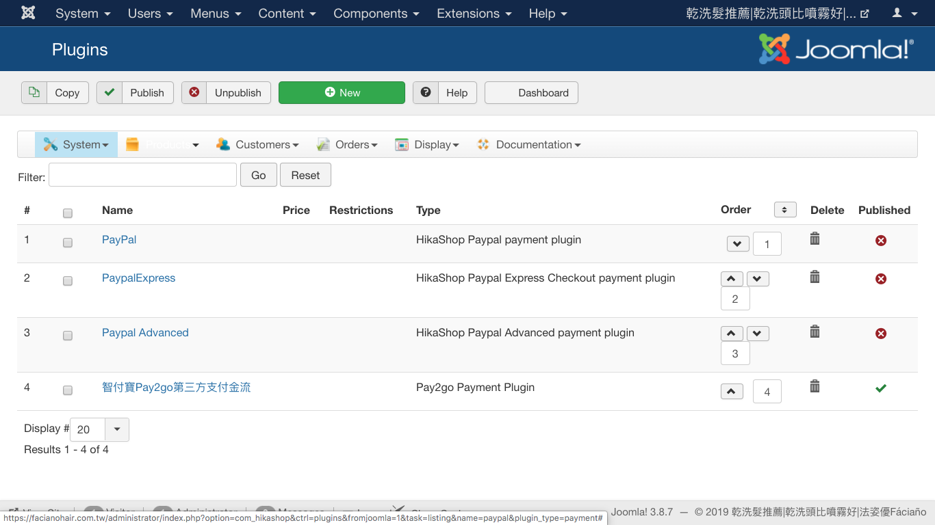Click the Pay2go order number field
935x525 pixels.
point(767,392)
